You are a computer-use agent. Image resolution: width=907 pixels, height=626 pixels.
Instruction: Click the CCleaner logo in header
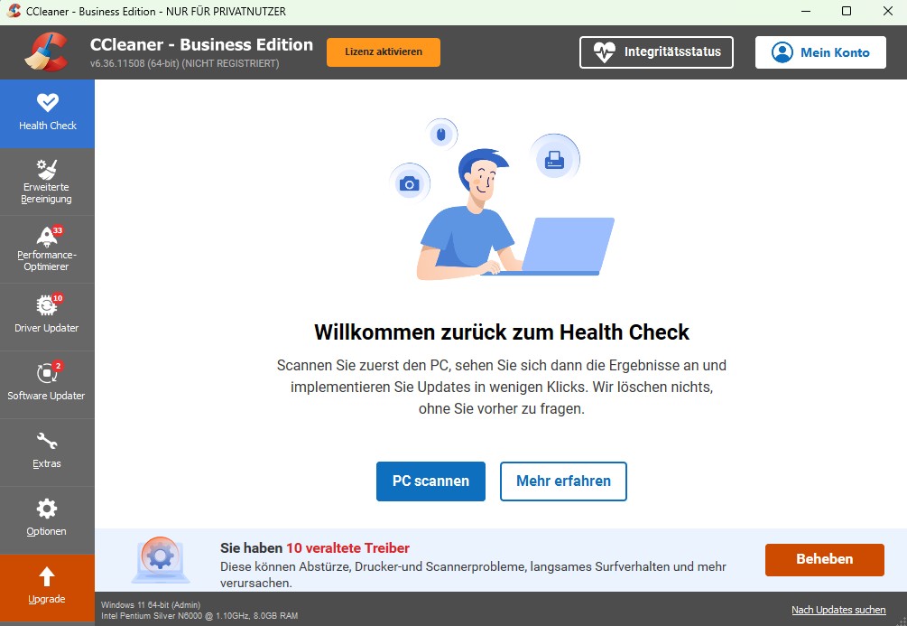coord(48,52)
